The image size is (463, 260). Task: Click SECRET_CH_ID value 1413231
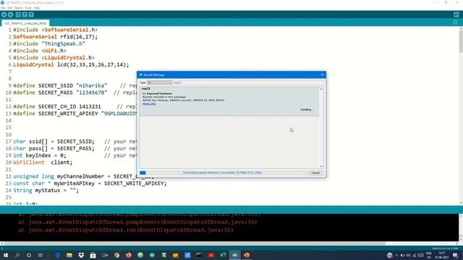pos(90,106)
